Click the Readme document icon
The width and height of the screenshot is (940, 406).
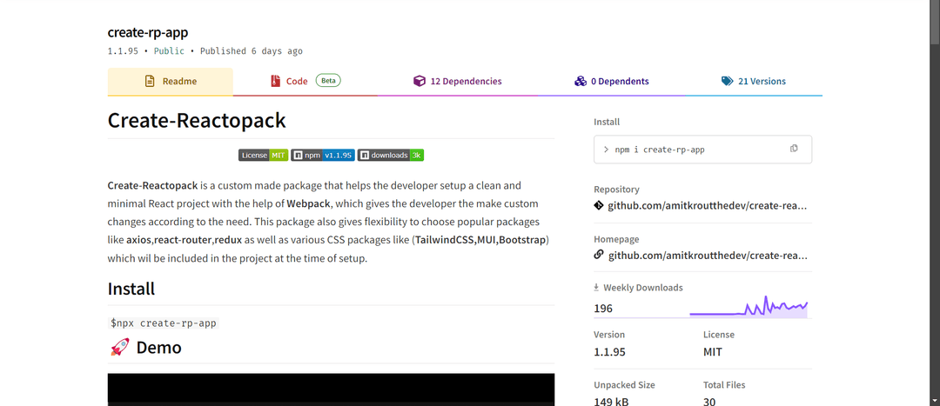150,82
